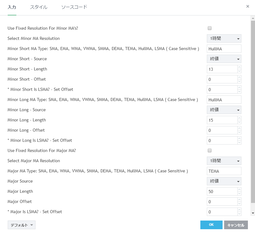
Task: Increase Minor Short - Length with up arrow
Action: pyautogui.click(x=239, y=67)
